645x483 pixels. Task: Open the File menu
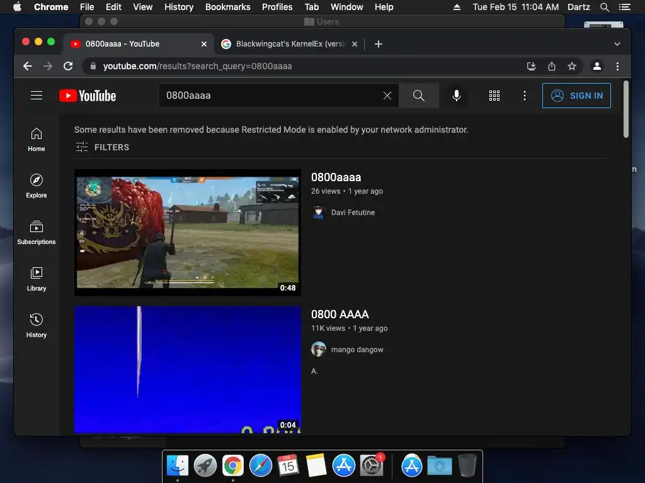87,7
